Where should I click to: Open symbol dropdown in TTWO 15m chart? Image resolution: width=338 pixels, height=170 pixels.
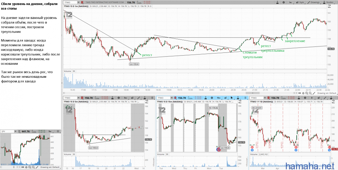(x=171, y=98)
